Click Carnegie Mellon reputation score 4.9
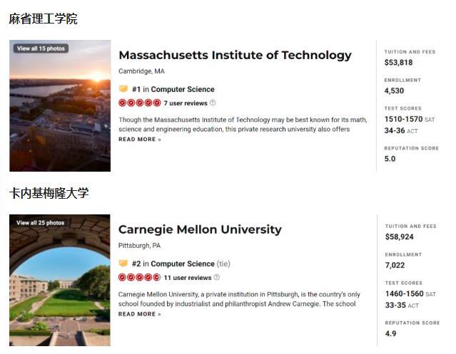 [390, 333]
